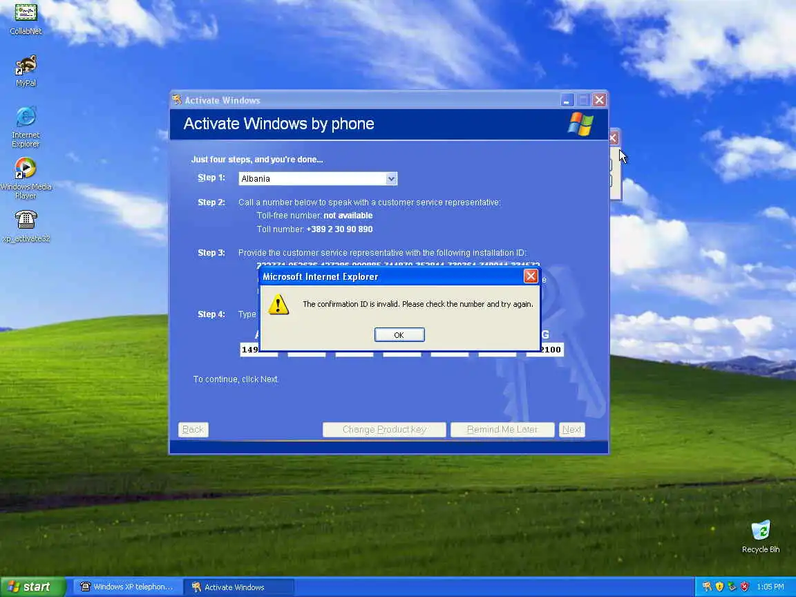
Task: Click the Back button
Action: 193,430
